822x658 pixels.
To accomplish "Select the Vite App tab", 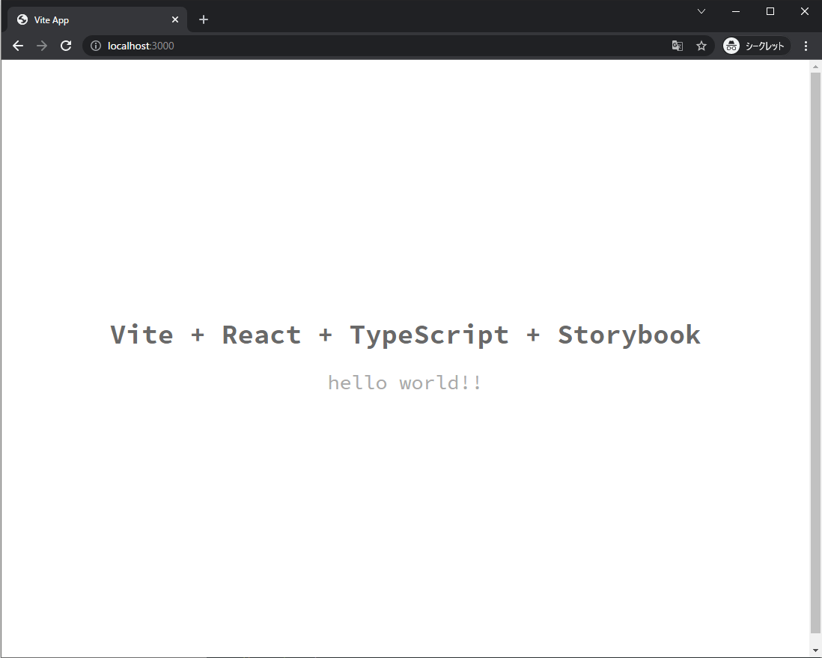I will 97,20.
